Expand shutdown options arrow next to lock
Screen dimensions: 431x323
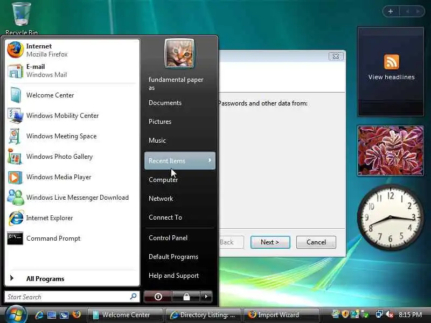click(x=206, y=297)
